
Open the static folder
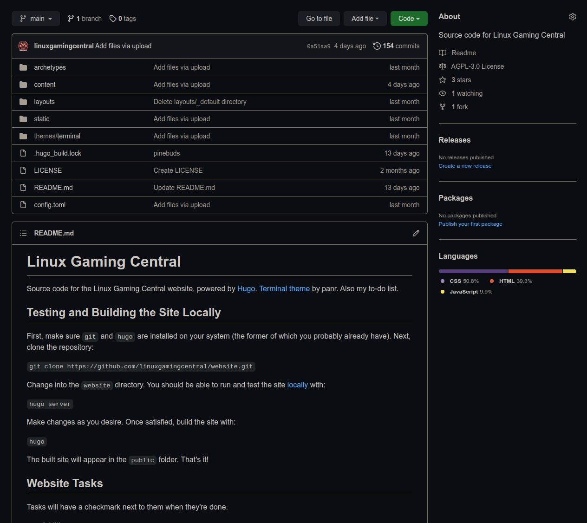[41, 119]
